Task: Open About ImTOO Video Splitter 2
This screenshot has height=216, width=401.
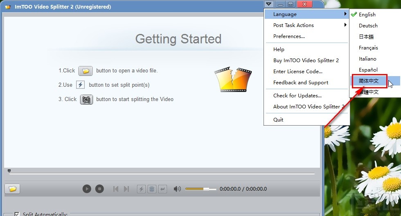Action: tap(306, 107)
